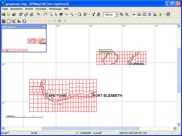182x136 pixels.
Task: Expand the greyed Redo history dropdown arrow
Action: pyautogui.click(x=44, y=21)
